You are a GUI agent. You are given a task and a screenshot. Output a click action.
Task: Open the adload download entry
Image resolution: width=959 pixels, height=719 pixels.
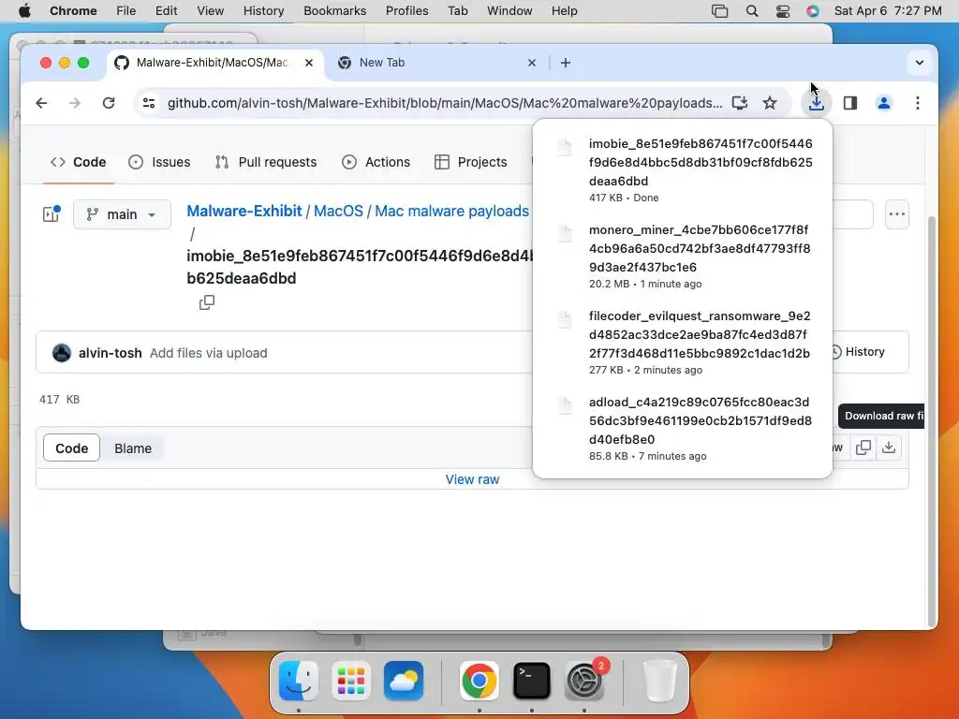coord(683,428)
